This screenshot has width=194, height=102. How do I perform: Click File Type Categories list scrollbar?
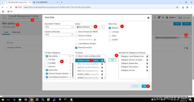point(73,70)
